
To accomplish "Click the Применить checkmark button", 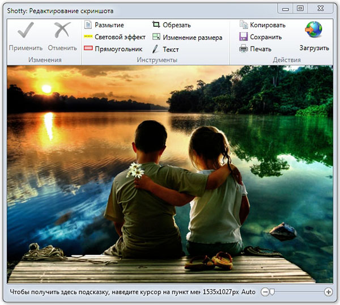I will click(25, 36).
